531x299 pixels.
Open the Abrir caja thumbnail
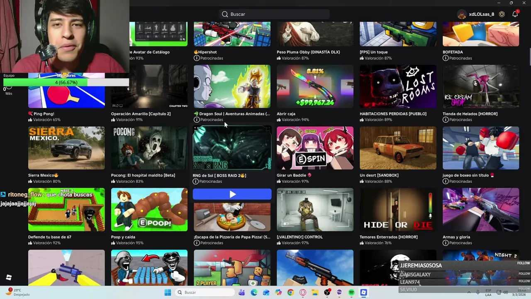click(x=315, y=86)
